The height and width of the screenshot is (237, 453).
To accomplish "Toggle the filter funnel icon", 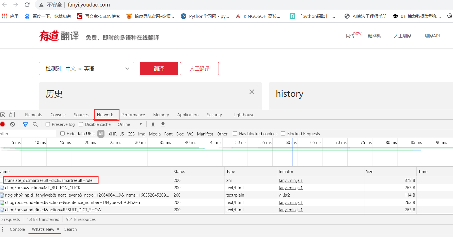I will pyautogui.click(x=25, y=124).
